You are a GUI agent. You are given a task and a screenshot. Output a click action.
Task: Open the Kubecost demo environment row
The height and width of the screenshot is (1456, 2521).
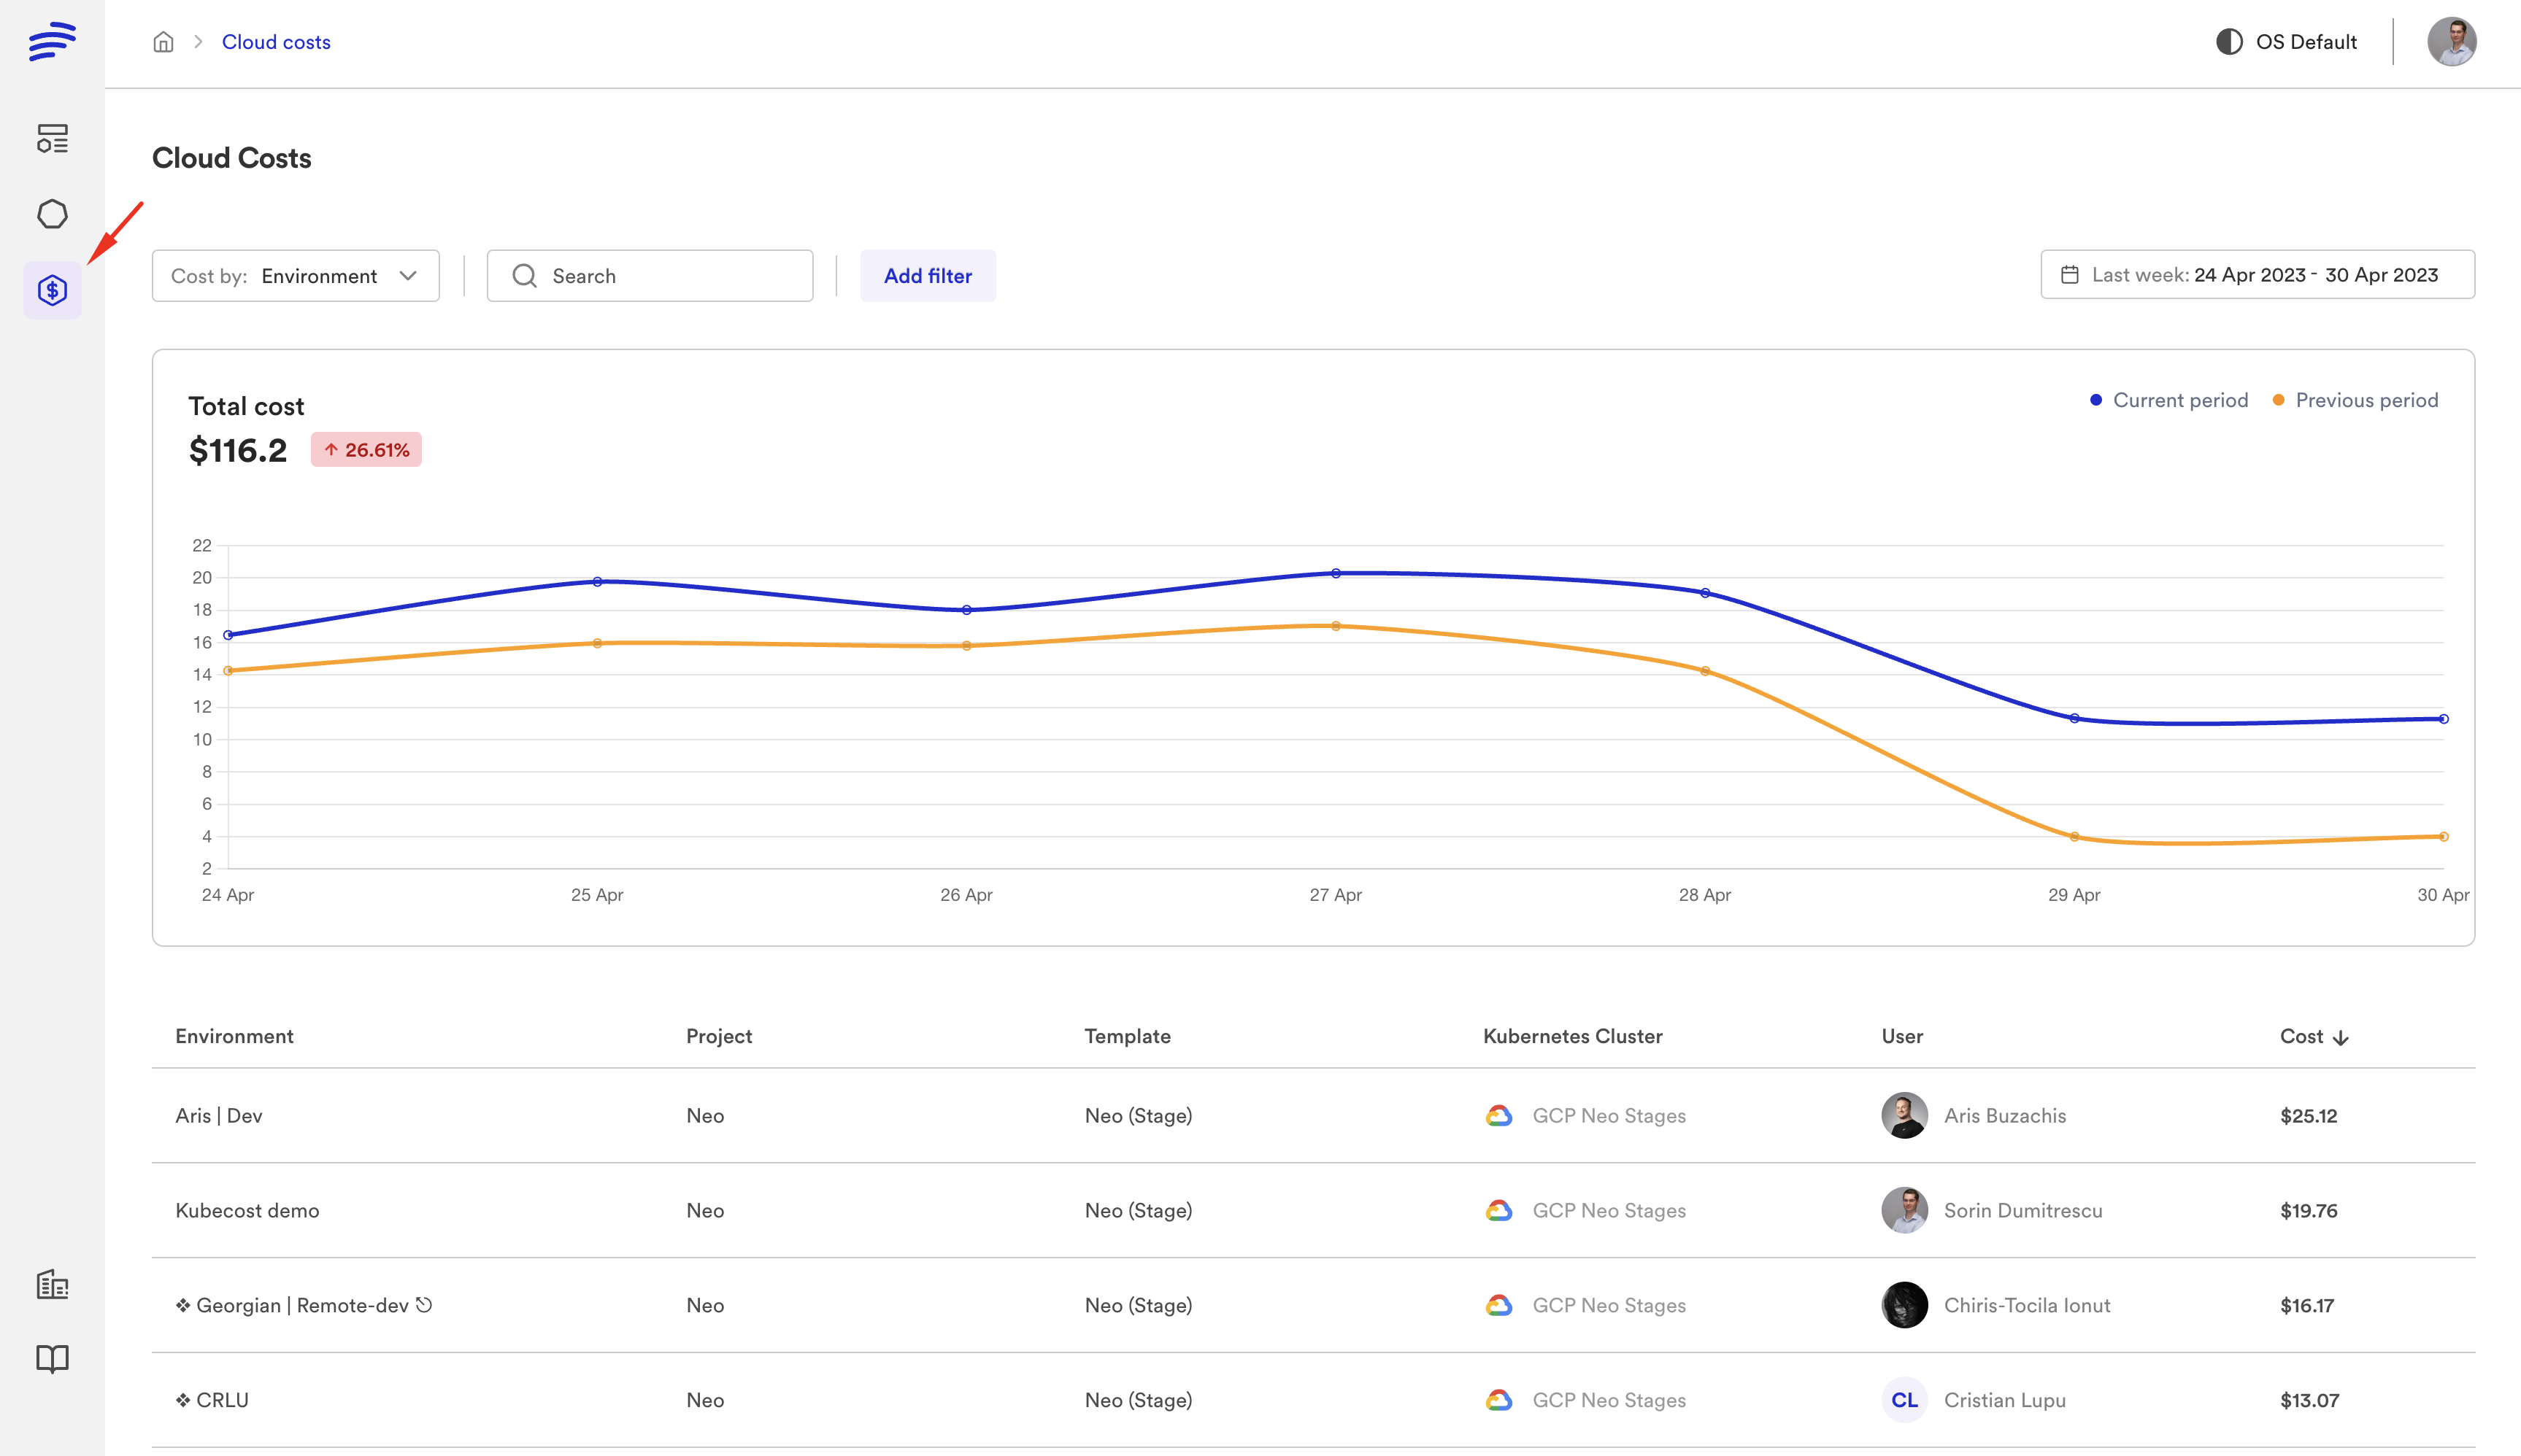pyautogui.click(x=247, y=1211)
